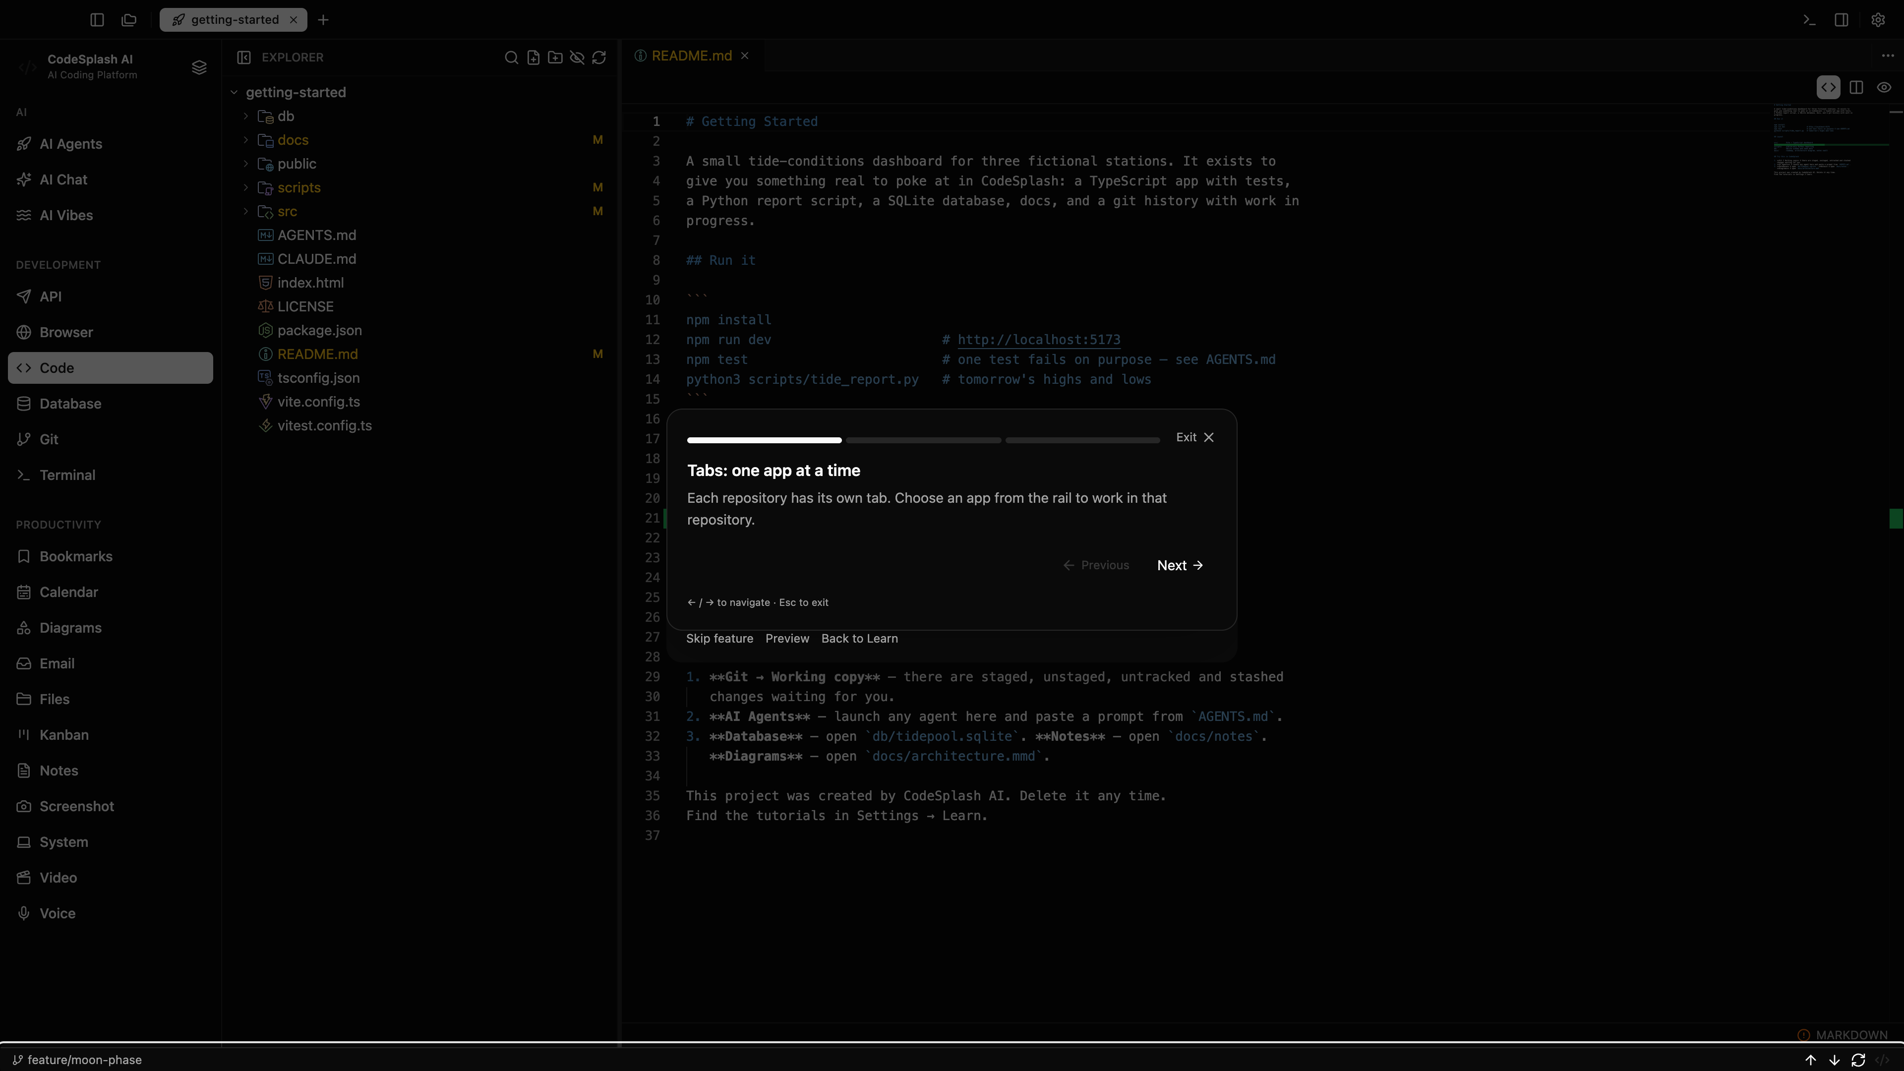Open settings gear icon
This screenshot has height=1071, width=1904.
click(1877, 20)
